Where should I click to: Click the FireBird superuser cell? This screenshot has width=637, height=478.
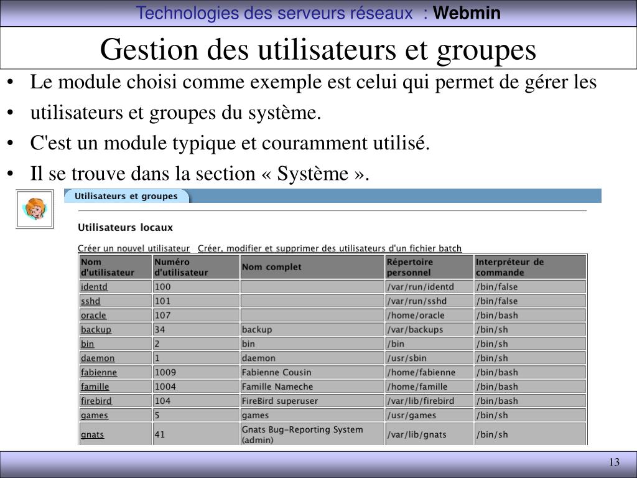312,400
